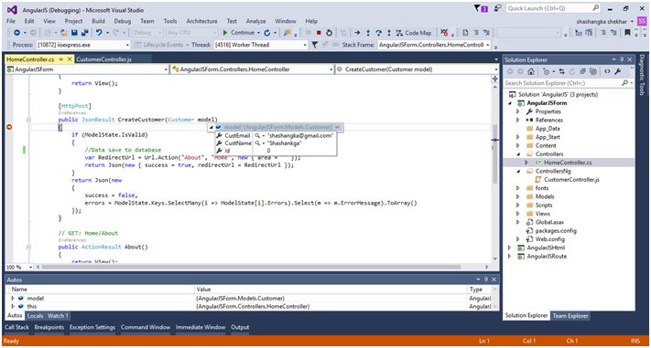Switch to Team Explorer tab
The image size is (651, 348).
coord(570,316)
